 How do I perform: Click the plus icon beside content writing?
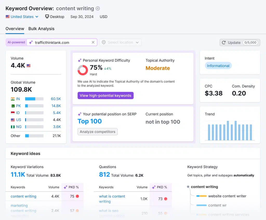[x=98, y=8]
